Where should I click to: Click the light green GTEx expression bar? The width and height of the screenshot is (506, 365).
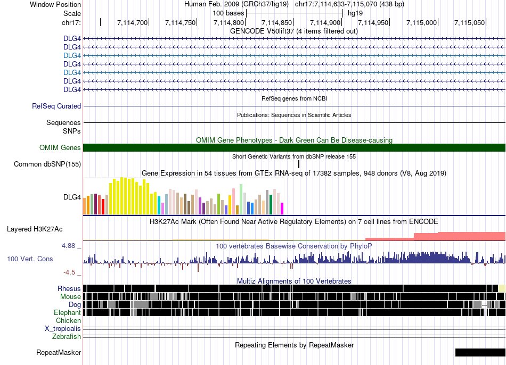coord(241,200)
